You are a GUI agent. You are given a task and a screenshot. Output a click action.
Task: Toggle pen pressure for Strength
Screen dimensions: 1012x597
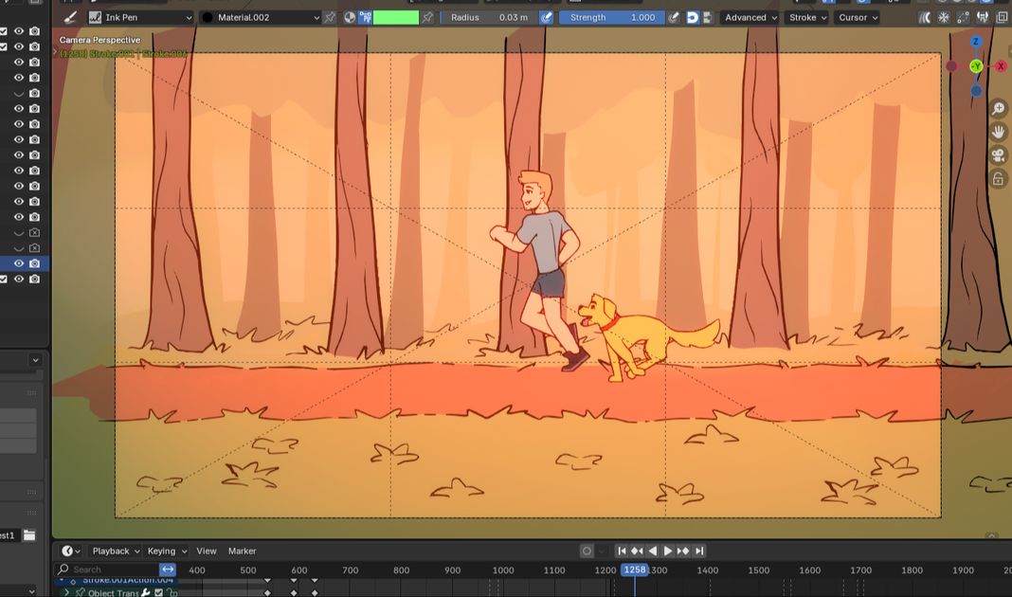pyautogui.click(x=673, y=17)
